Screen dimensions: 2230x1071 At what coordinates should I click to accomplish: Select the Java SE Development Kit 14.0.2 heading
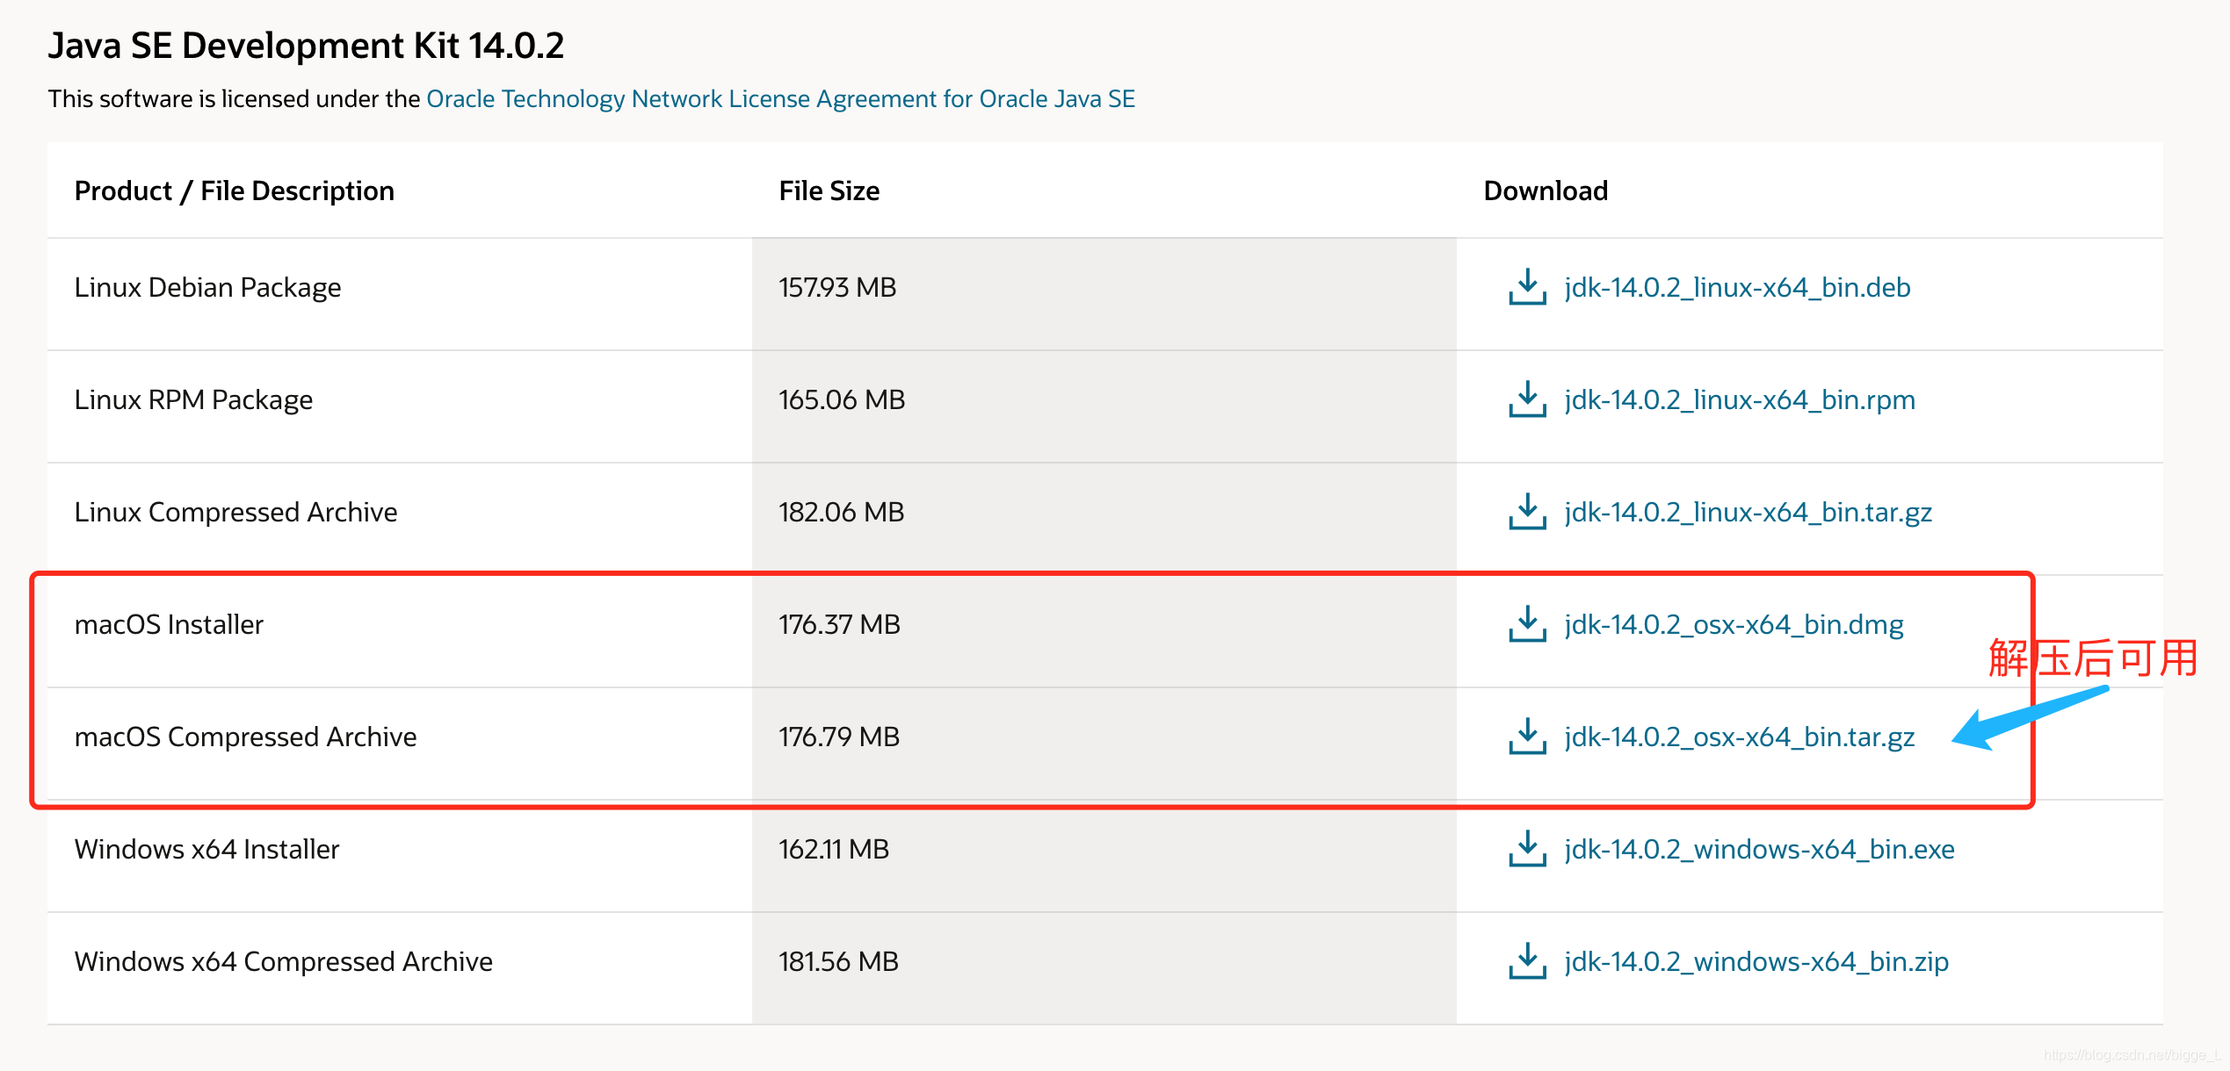[x=306, y=46]
